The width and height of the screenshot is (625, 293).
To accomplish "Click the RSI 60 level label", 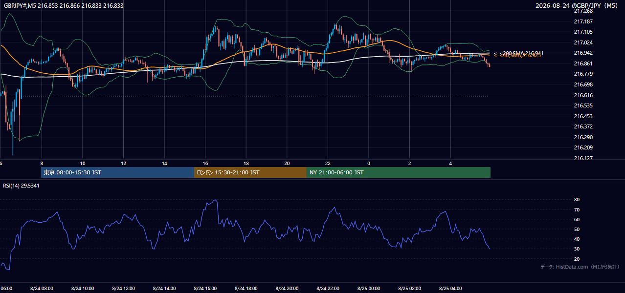I will point(577,219).
